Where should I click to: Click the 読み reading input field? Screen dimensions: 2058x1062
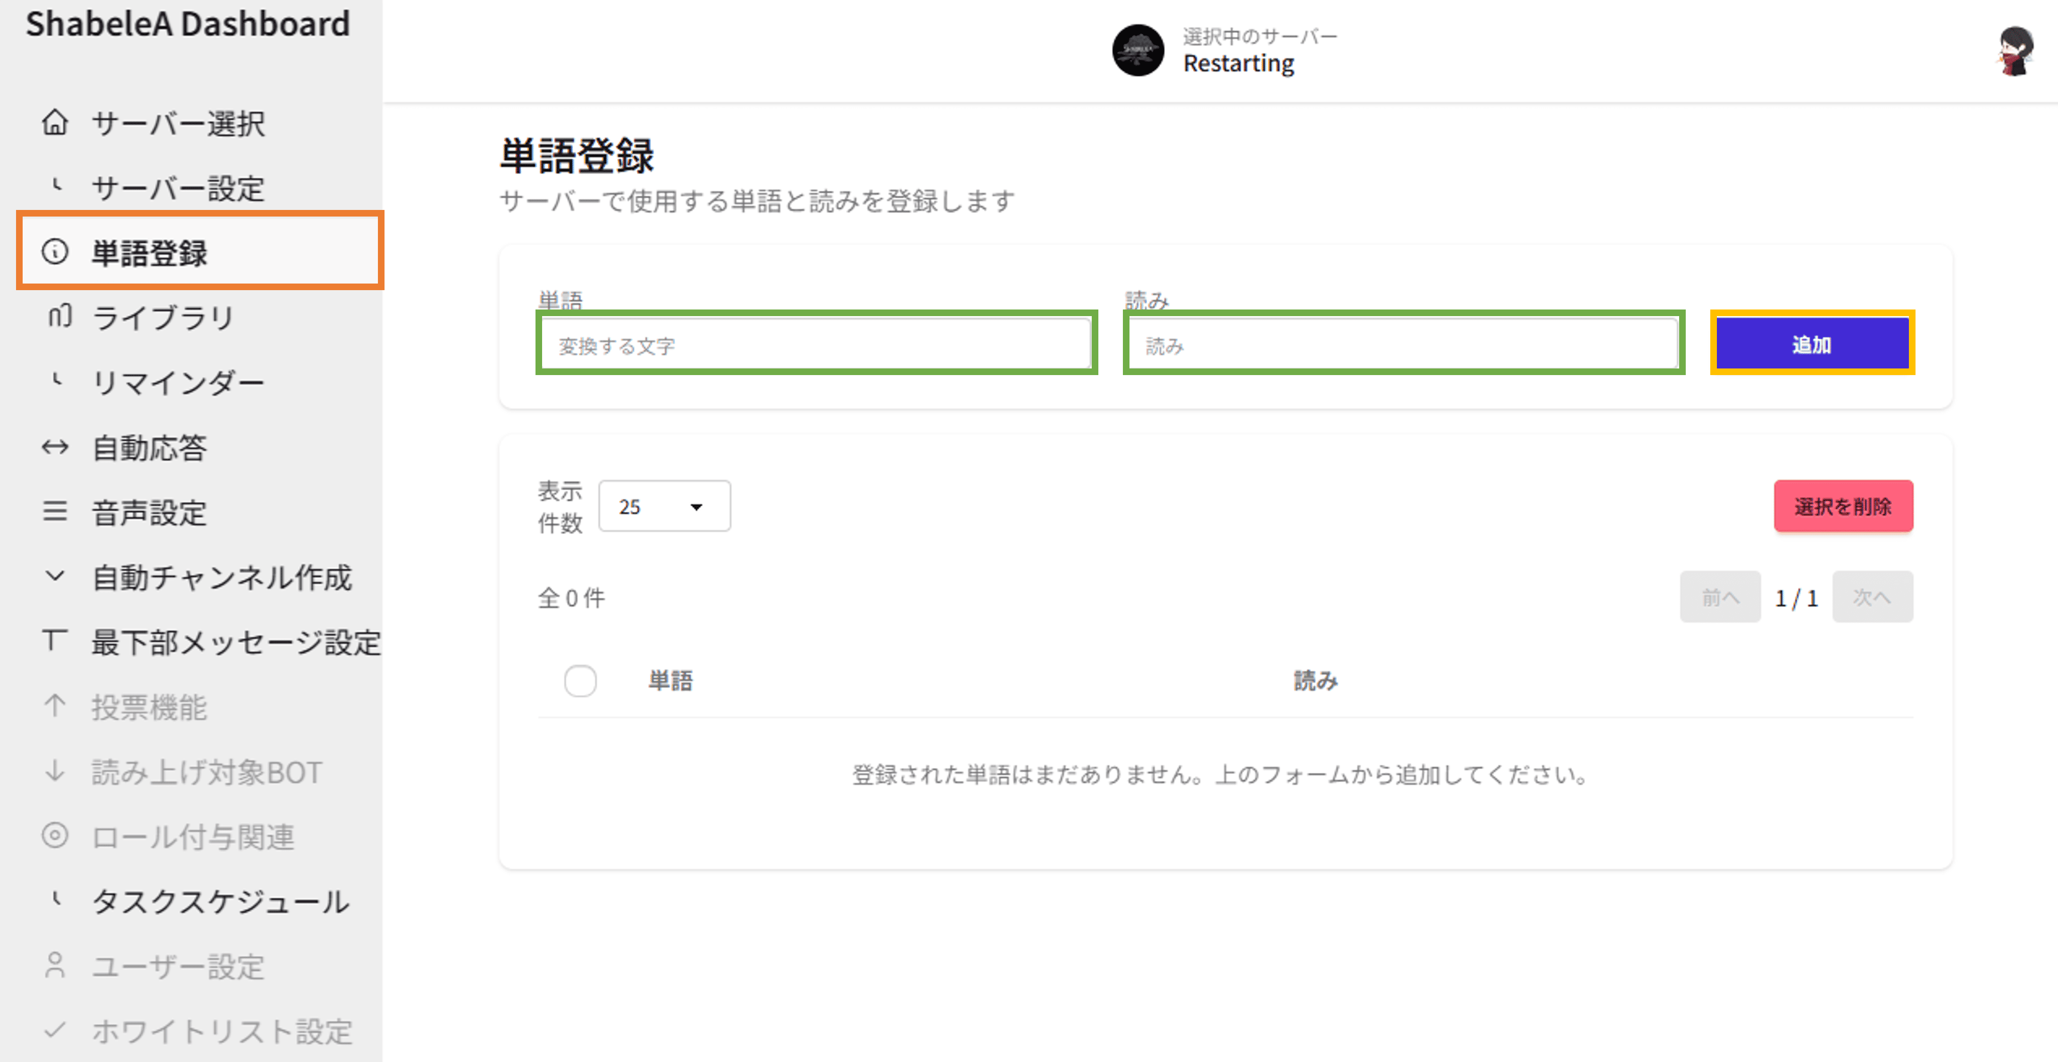click(1403, 345)
